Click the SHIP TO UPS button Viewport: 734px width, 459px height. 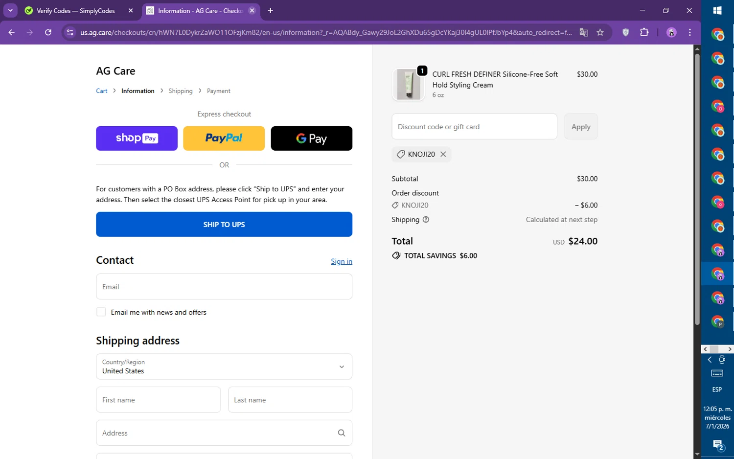(224, 224)
